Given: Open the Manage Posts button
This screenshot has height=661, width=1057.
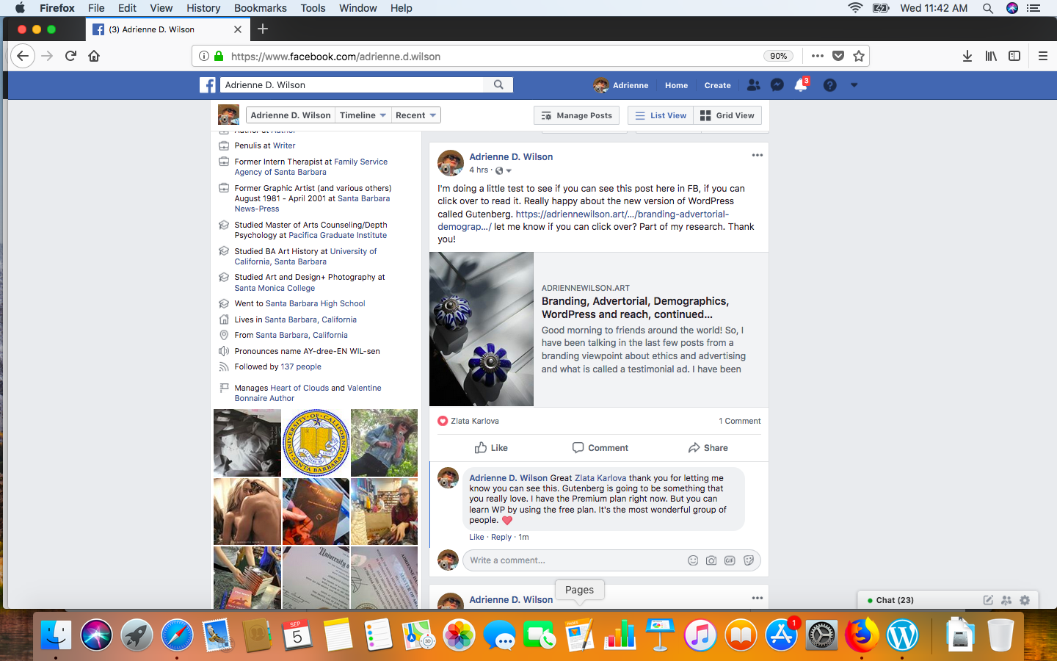Looking at the screenshot, I should point(576,115).
